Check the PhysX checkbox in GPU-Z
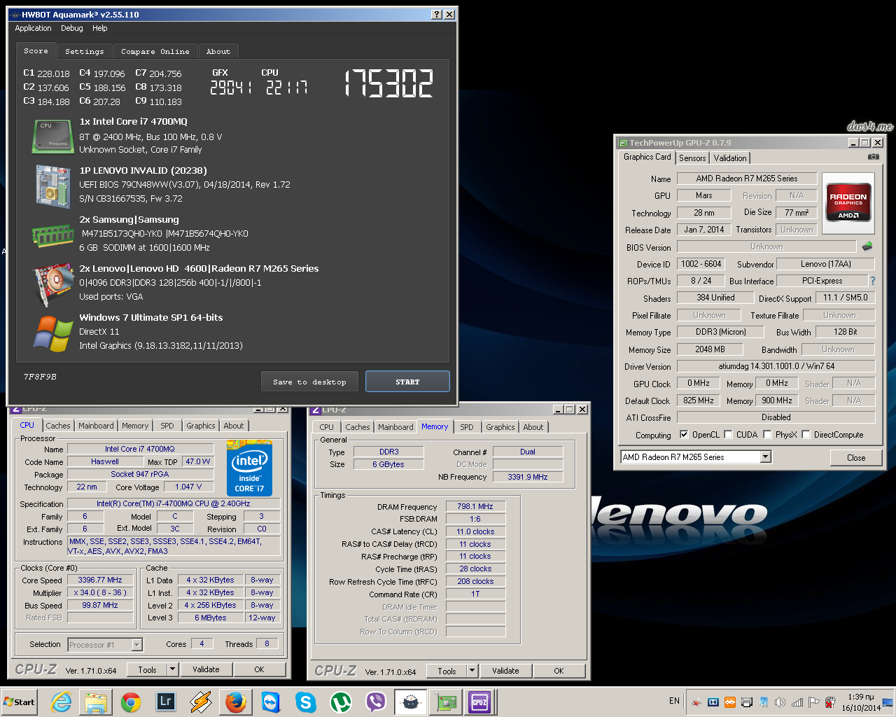The width and height of the screenshot is (896, 717). pos(768,434)
